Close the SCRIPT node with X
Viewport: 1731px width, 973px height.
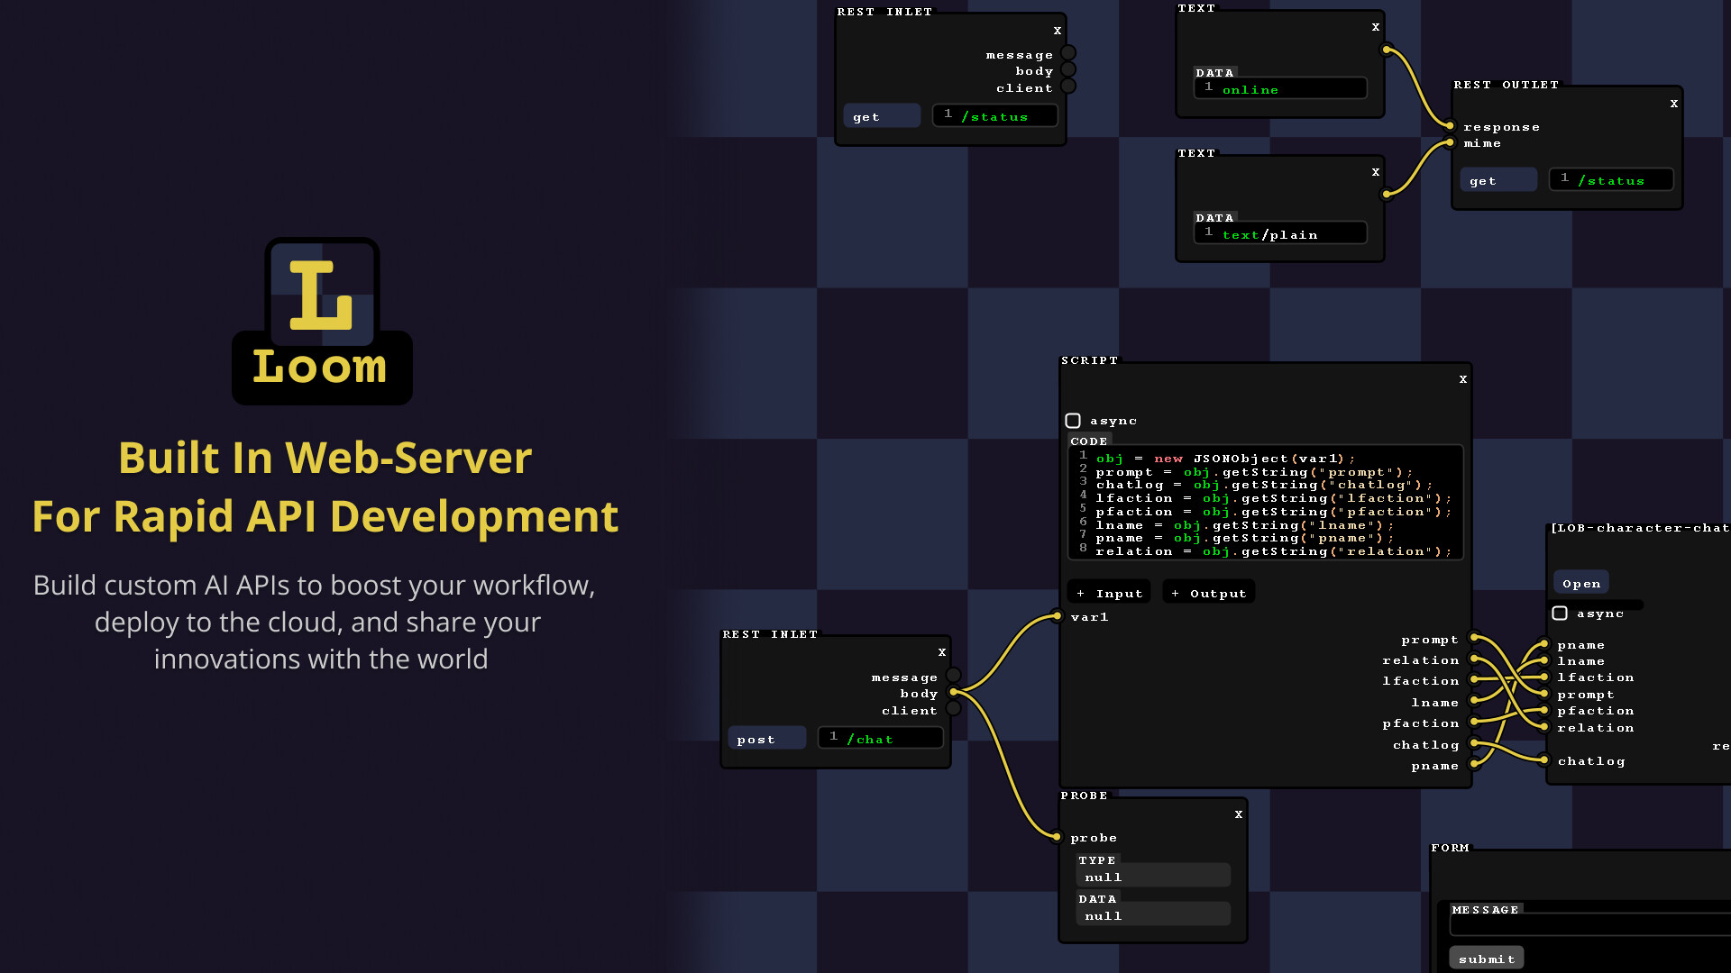pyautogui.click(x=1463, y=379)
